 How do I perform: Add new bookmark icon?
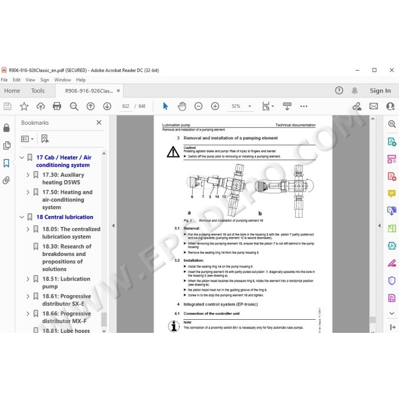[45, 139]
